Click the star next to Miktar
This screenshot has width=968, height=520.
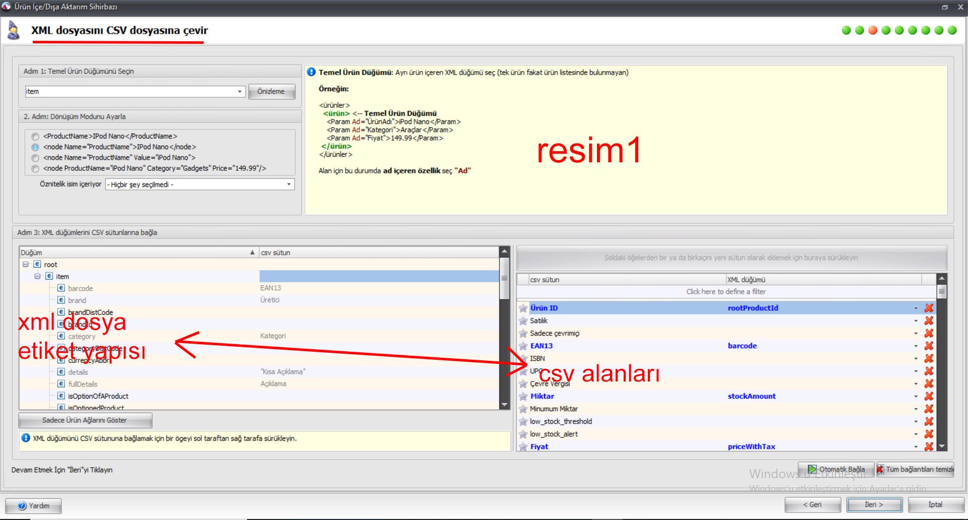coord(523,396)
